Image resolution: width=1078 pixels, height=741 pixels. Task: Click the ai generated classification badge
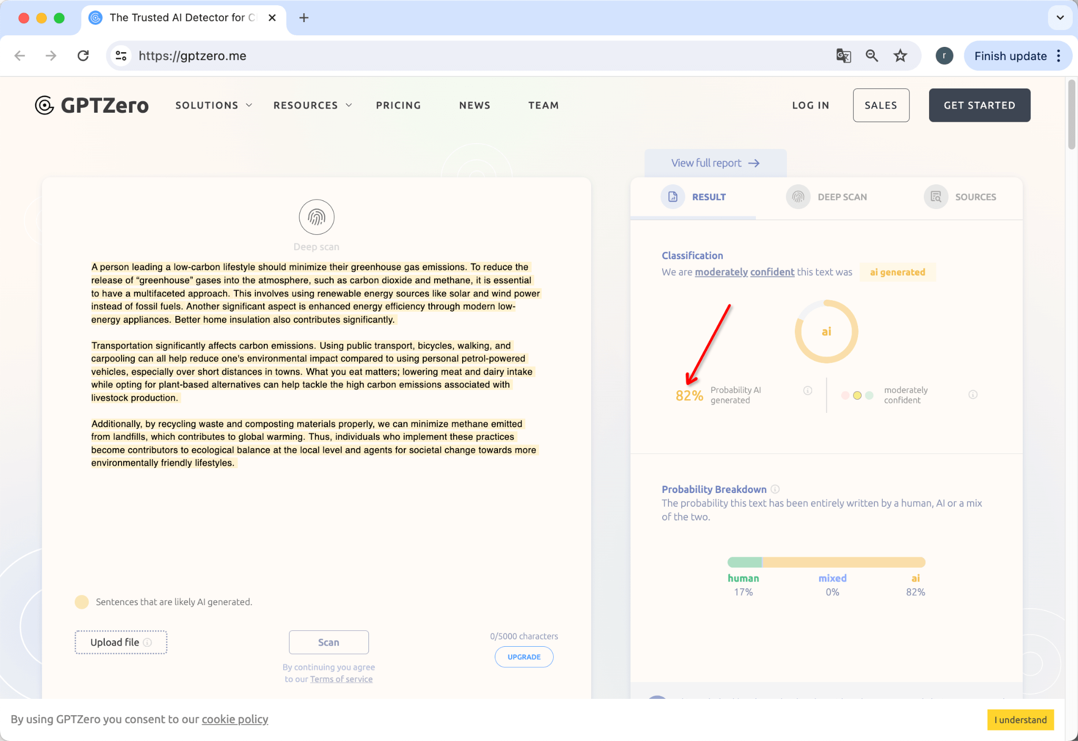tap(897, 272)
